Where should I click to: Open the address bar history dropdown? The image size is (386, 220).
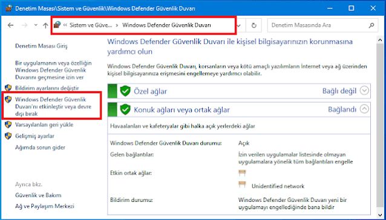(239, 25)
